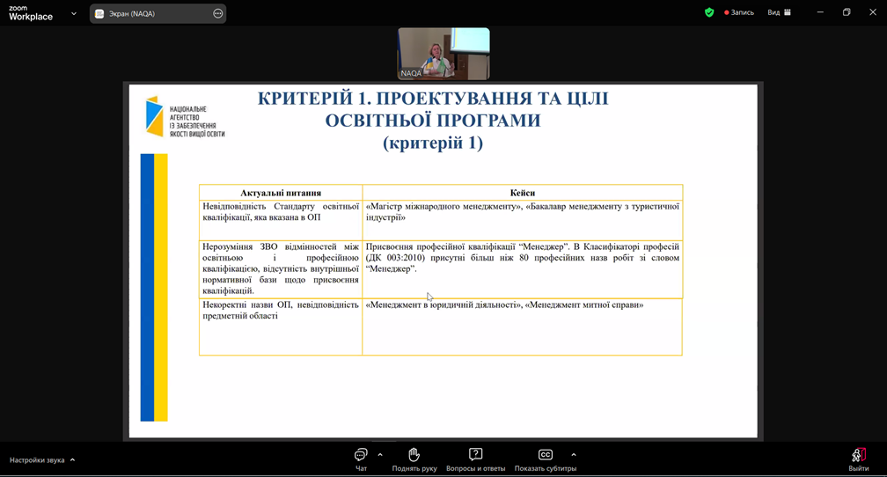This screenshot has height=477, width=887.
Task: Click the green encryption shield icon
Action: (x=709, y=12)
